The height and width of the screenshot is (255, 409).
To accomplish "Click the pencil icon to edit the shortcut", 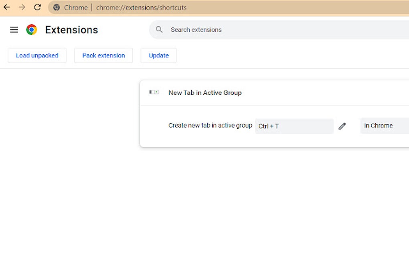I will pyautogui.click(x=342, y=126).
